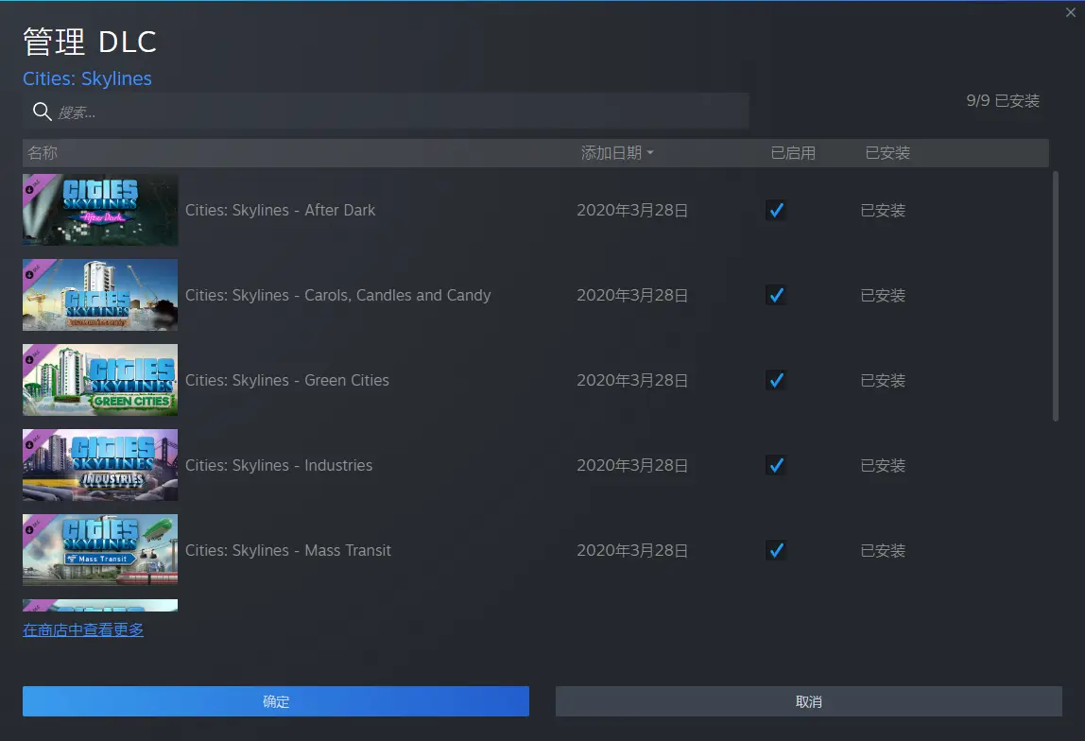The width and height of the screenshot is (1085, 741).
Task: Click the 管理 DLC dialog title
Action: click(90, 42)
